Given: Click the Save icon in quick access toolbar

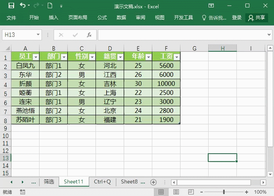Looking at the screenshot, I should [11, 6].
